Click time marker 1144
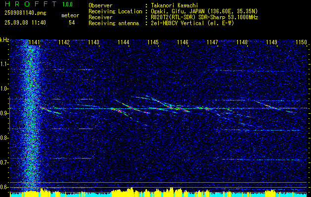Screen dimensions: 311x197 pyautogui.click(x=124, y=42)
